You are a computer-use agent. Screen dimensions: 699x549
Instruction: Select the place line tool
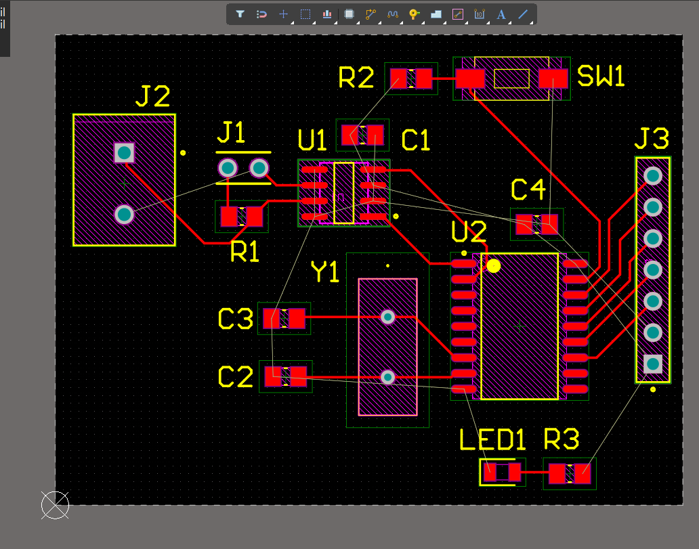[x=523, y=14]
